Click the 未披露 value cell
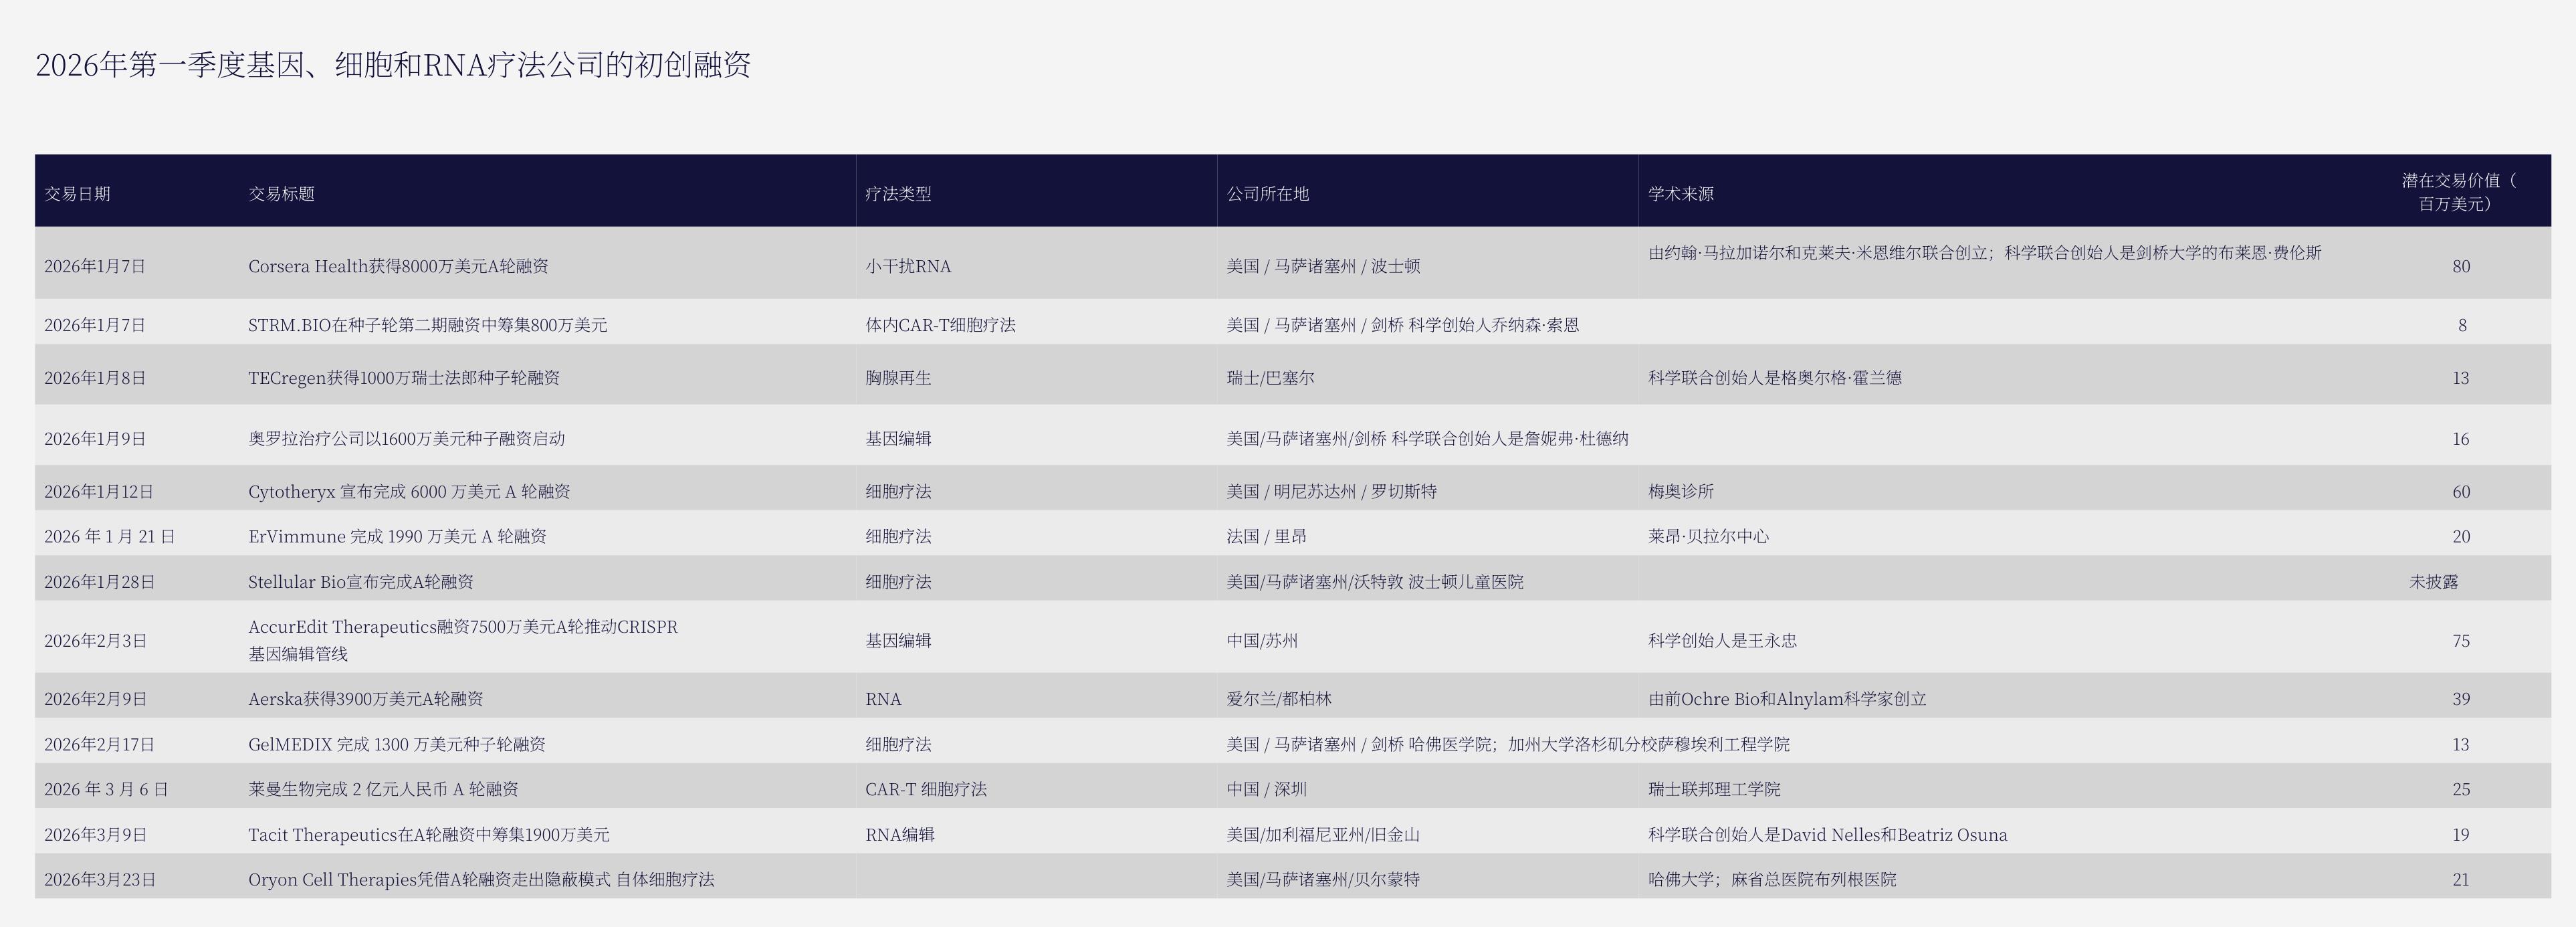This screenshot has height=927, width=2576. 2434,582
